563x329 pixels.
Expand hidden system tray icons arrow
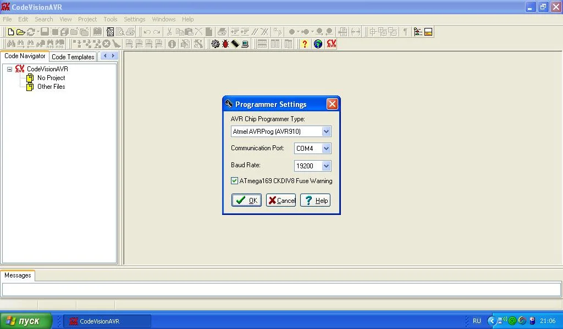coord(492,321)
